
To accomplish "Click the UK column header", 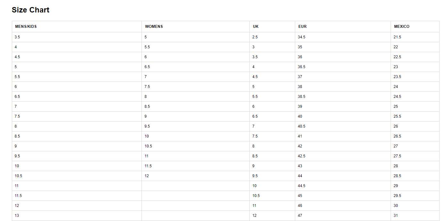I will [x=255, y=27].
